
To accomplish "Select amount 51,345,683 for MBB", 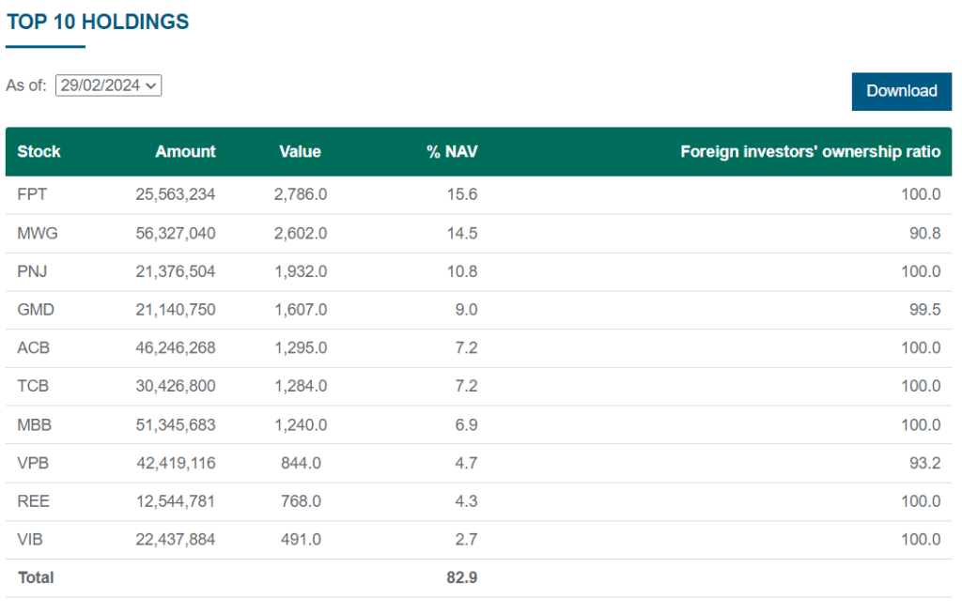I will coord(176,424).
